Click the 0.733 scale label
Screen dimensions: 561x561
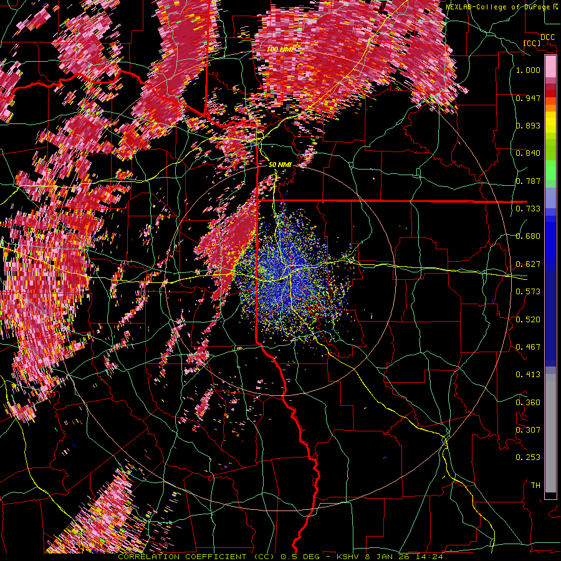pyautogui.click(x=528, y=209)
